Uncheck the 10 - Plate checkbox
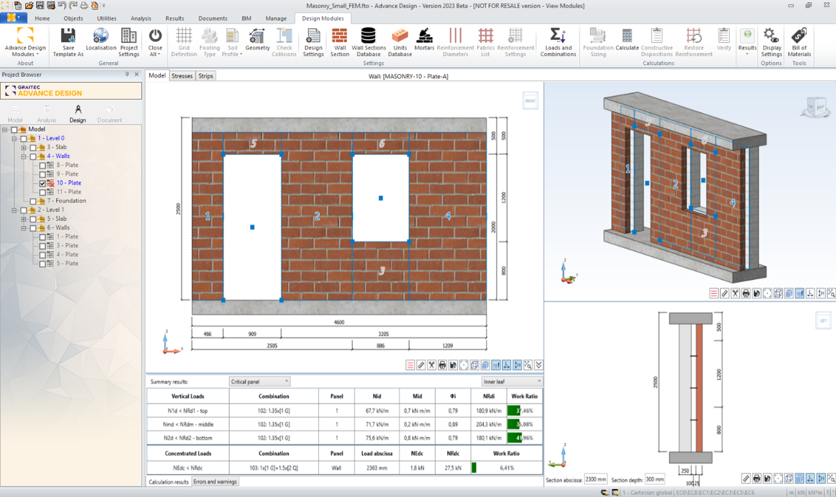 [x=42, y=183]
